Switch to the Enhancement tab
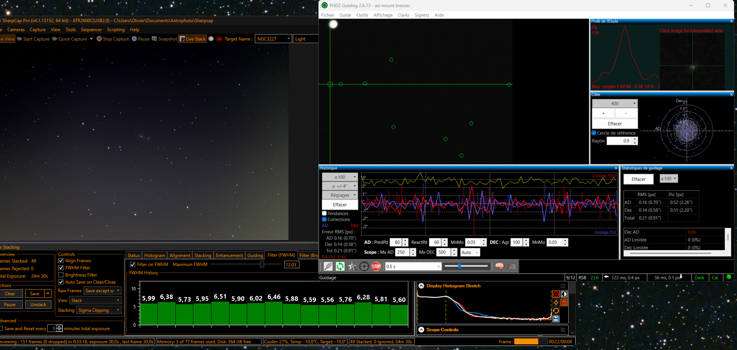Image resolution: width=737 pixels, height=350 pixels. point(229,255)
